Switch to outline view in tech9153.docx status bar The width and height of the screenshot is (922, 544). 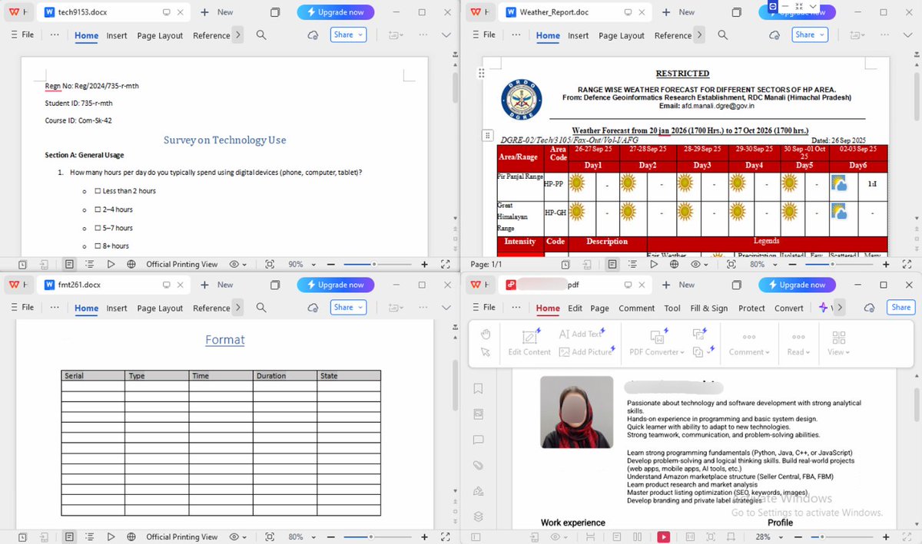click(90, 264)
